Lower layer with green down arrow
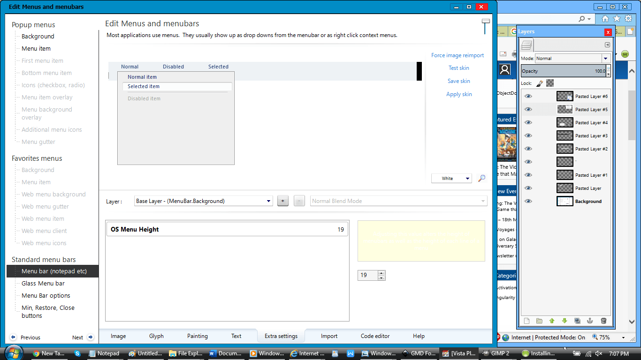 565,321
